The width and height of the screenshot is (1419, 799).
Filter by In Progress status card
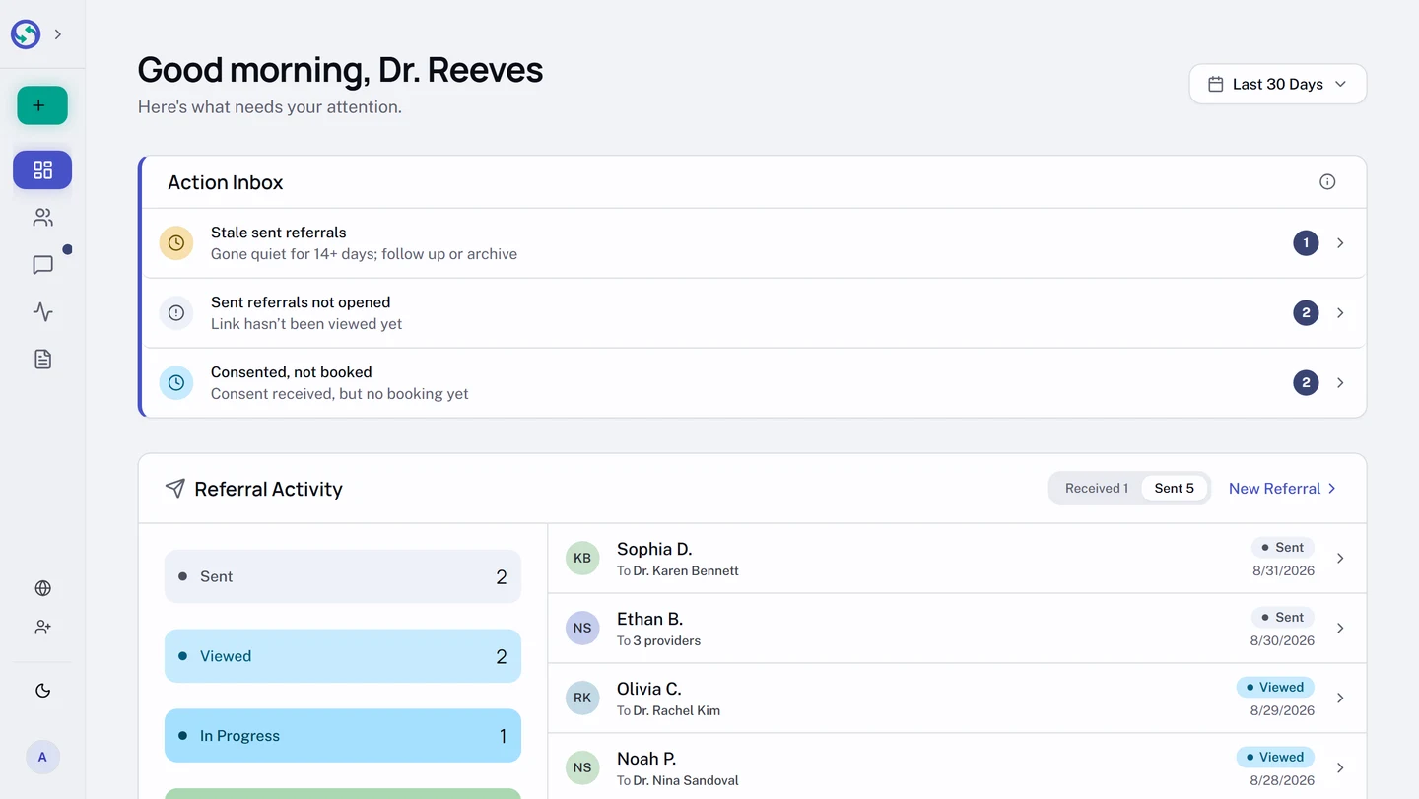click(343, 736)
